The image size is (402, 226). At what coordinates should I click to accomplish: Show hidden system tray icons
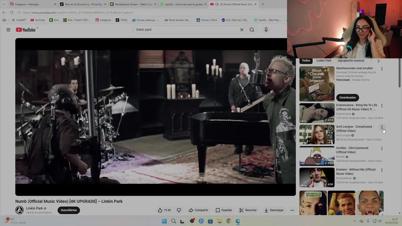pyautogui.click(x=355, y=221)
